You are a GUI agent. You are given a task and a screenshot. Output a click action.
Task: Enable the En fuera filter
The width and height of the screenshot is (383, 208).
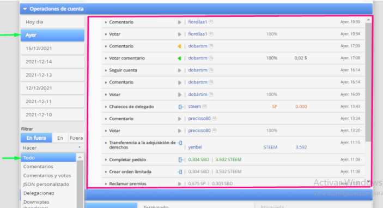(x=36, y=138)
